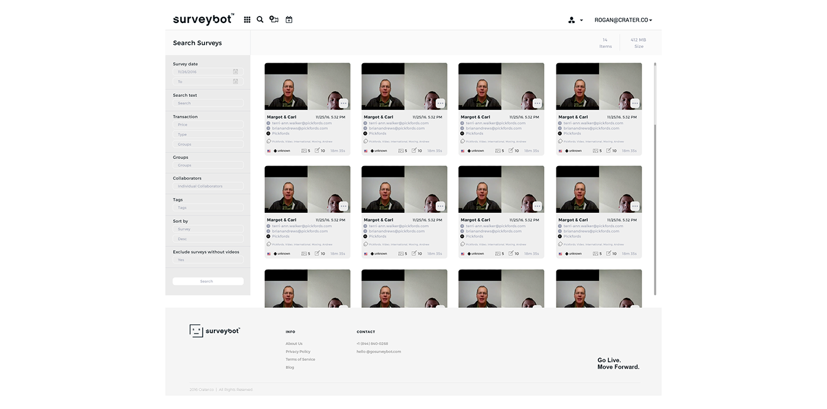Click the magnifying glass search icon

(x=260, y=20)
